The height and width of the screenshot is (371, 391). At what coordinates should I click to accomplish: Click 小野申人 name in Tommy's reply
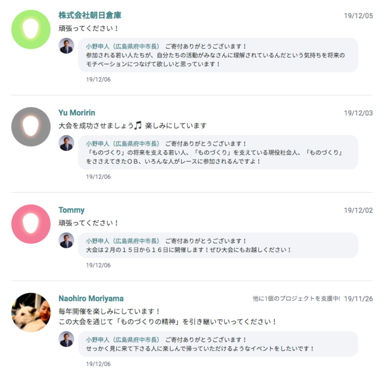click(122, 241)
